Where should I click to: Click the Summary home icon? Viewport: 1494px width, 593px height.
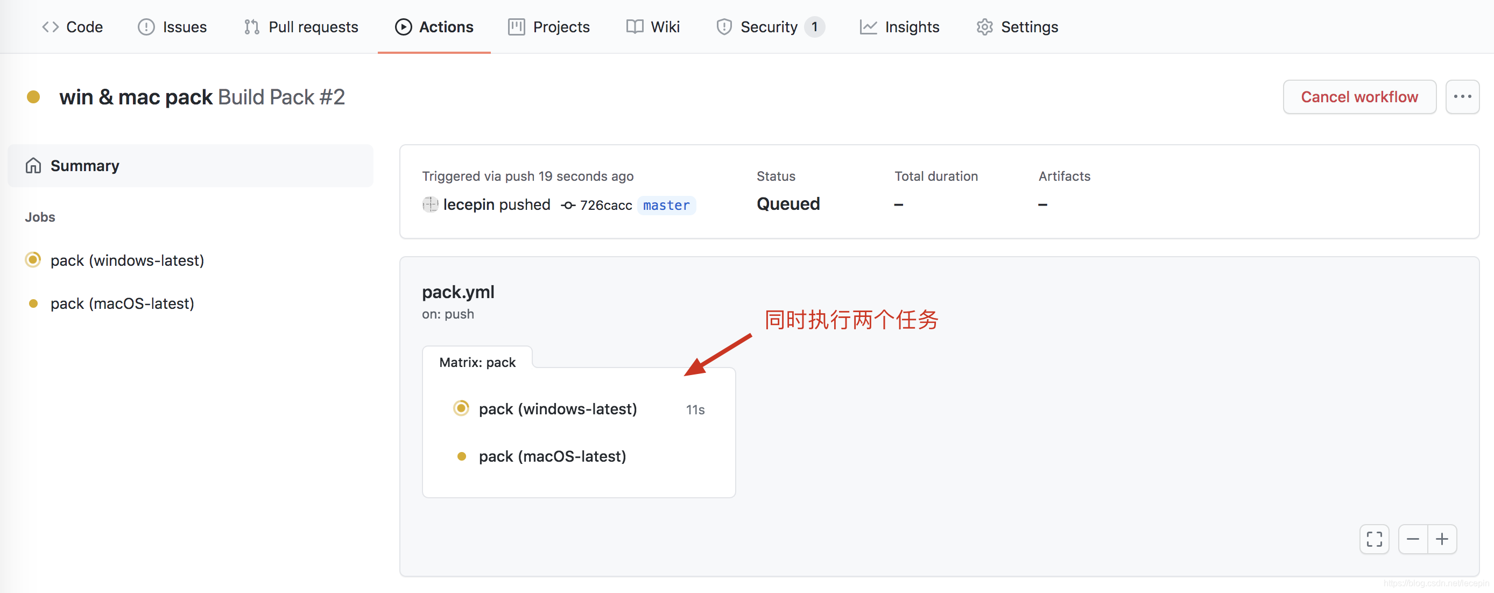coord(33,166)
